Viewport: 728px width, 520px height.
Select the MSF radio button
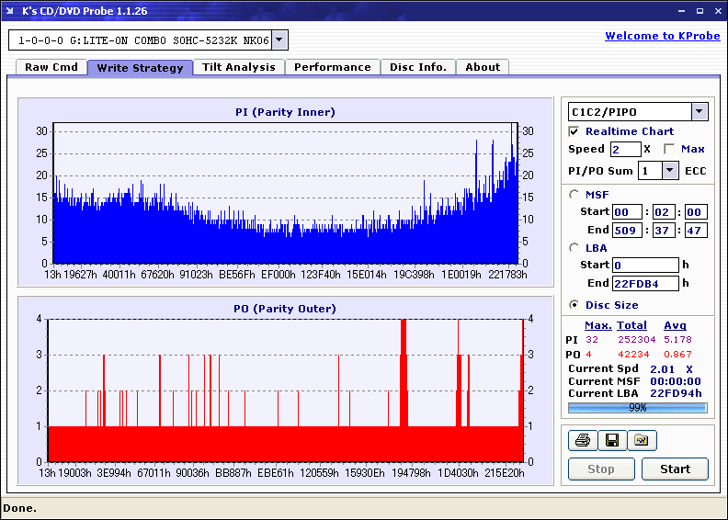[x=574, y=194]
